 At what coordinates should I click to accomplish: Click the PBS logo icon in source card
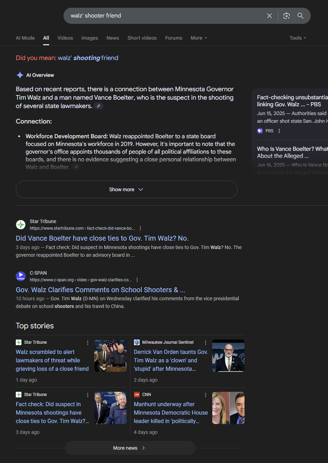pos(260,131)
